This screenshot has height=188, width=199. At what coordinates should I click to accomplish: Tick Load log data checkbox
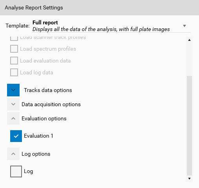point(14,72)
